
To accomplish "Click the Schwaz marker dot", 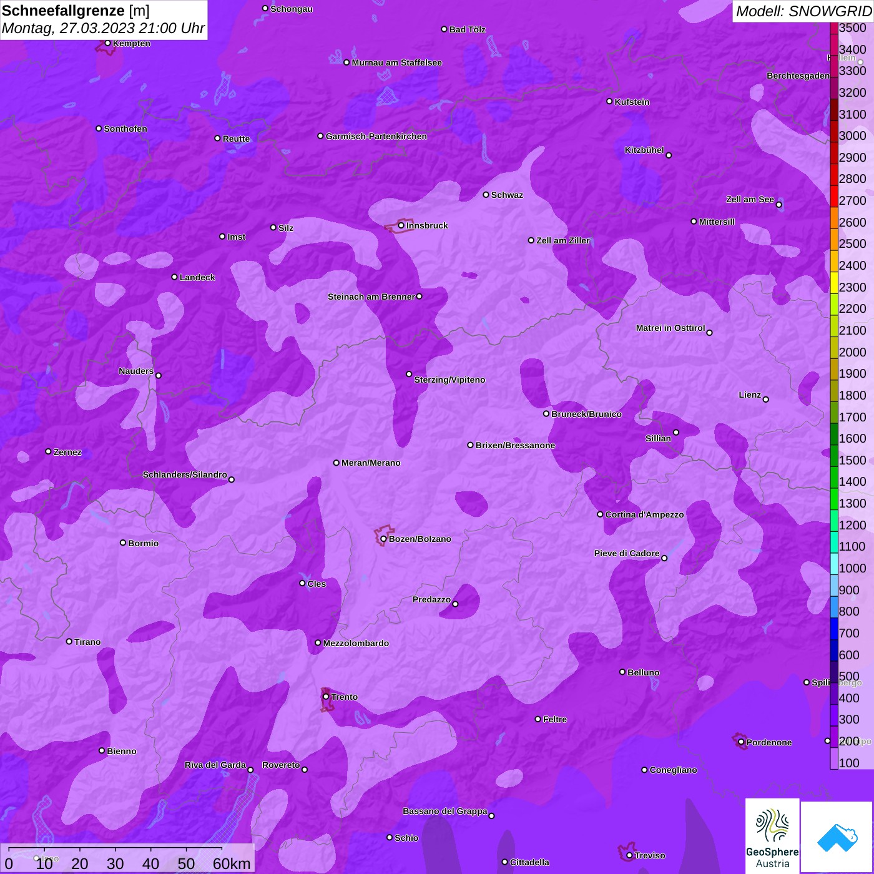I will (486, 194).
